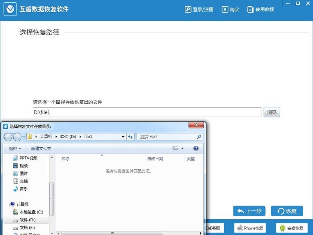Click the dialog forward navigation arrow
This screenshot has width=313, height=235.
coord(17,137)
